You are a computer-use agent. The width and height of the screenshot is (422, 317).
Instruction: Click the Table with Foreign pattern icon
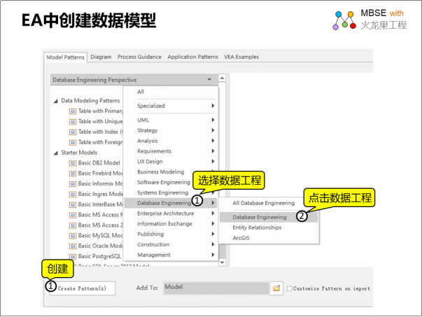[x=72, y=143]
